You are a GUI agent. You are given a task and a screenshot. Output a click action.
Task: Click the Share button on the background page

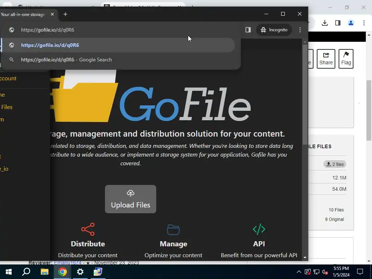(x=326, y=59)
